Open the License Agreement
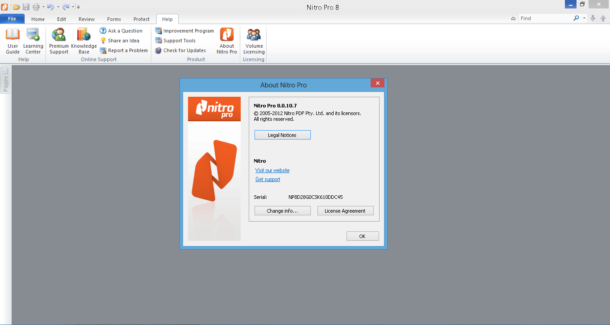The image size is (610, 325). pyautogui.click(x=345, y=211)
